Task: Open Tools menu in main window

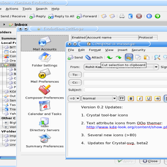Action: [27, 9]
